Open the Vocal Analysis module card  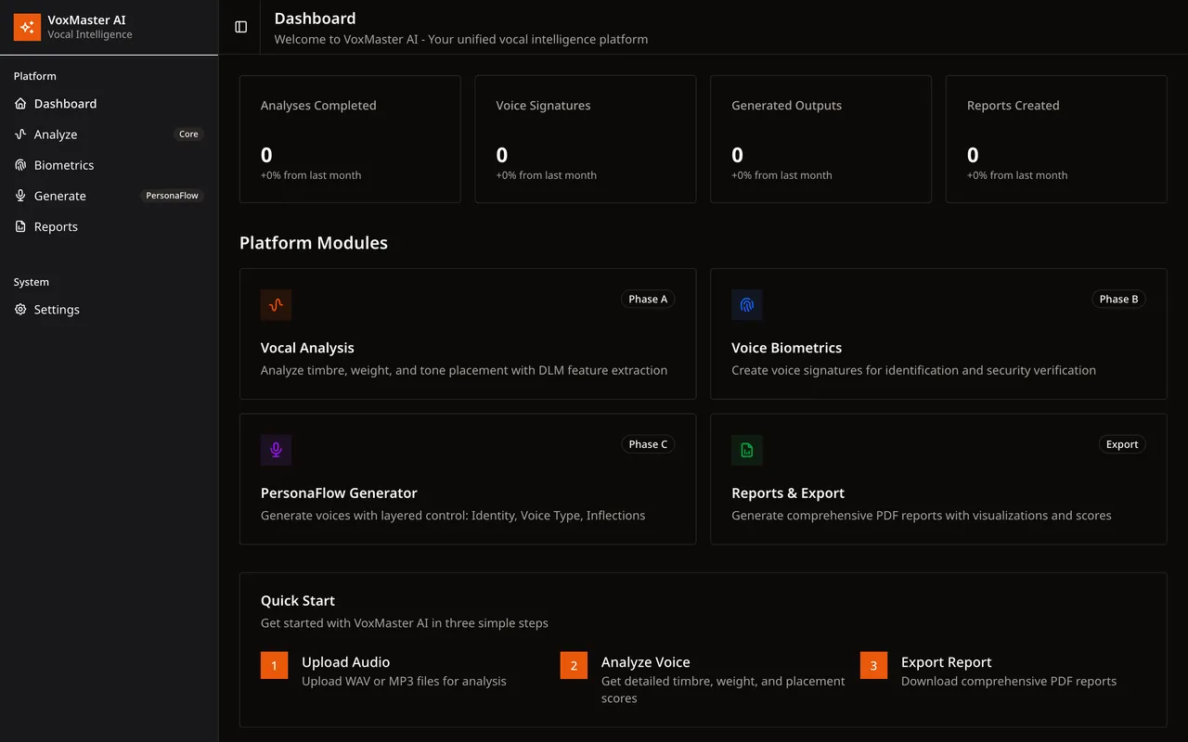[x=468, y=334]
